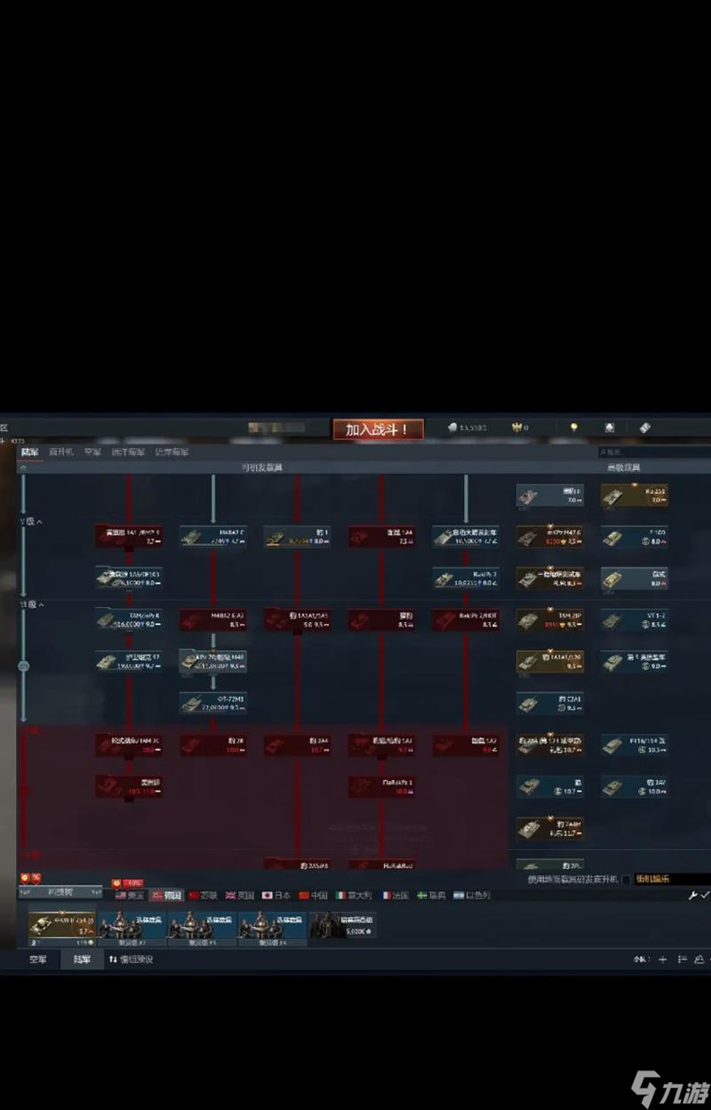711x1110 pixels.
Task: Collapse the VI级 rank expander
Action: coord(29,603)
